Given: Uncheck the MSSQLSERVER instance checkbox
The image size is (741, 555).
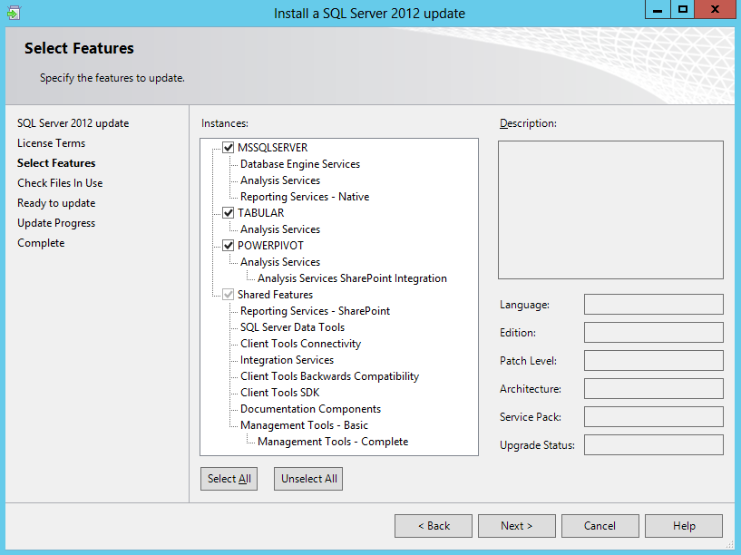Looking at the screenshot, I should pos(229,148).
